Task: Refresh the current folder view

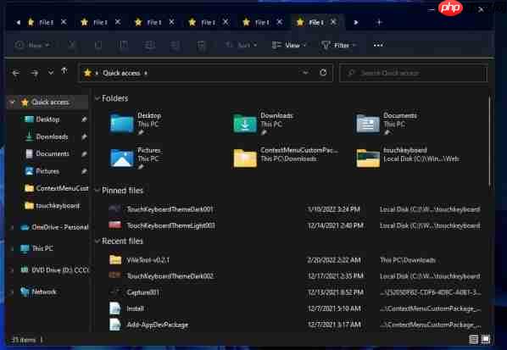Action: point(323,73)
